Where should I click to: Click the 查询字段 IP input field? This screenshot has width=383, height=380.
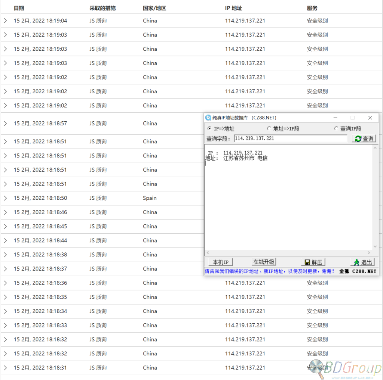coord(290,138)
